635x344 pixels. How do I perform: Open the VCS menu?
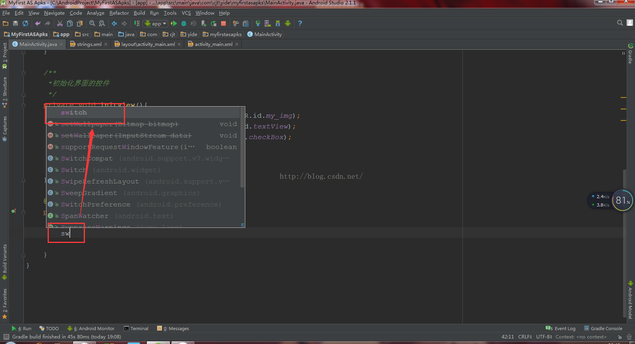(x=186, y=13)
